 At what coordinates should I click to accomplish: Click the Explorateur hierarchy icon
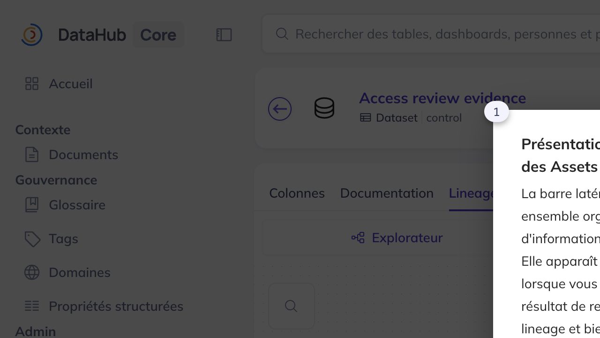358,238
